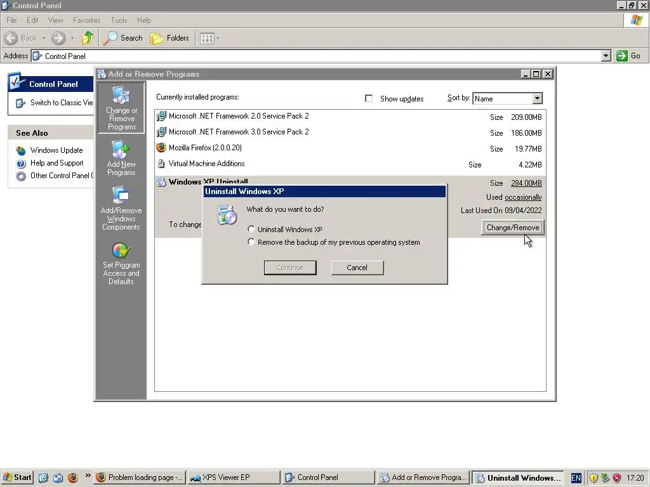This screenshot has height=487, width=650.
Task: Click the Views grid toolbar icon
Action: click(x=207, y=39)
